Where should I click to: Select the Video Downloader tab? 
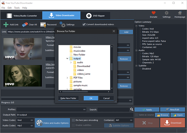pos(61,16)
